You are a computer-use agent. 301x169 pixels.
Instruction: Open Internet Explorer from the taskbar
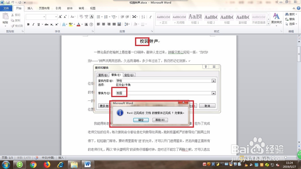click(61, 164)
